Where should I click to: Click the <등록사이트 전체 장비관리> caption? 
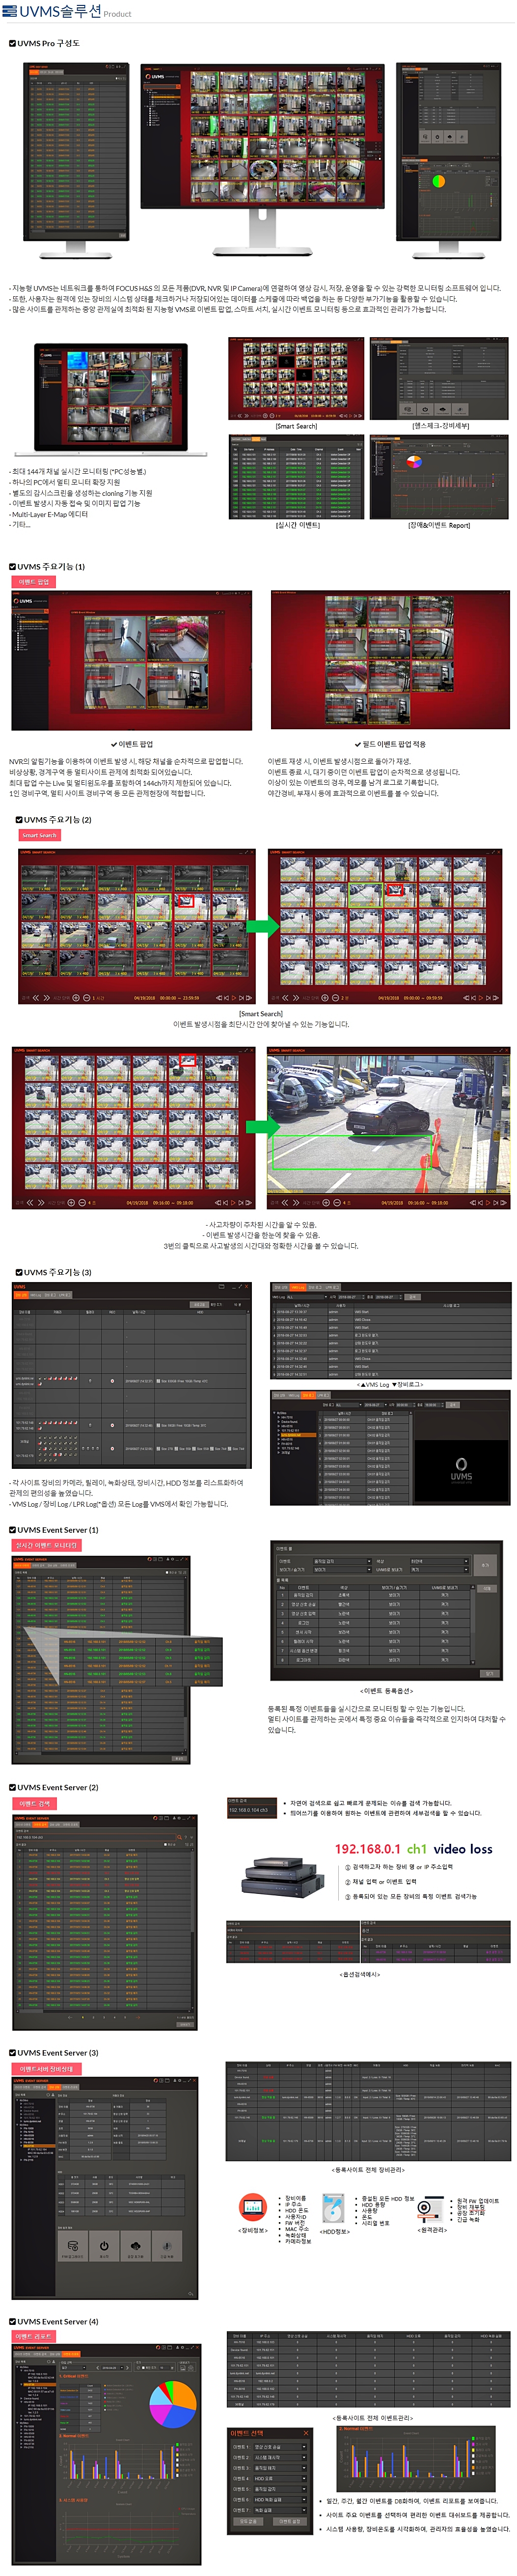pyautogui.click(x=368, y=2170)
